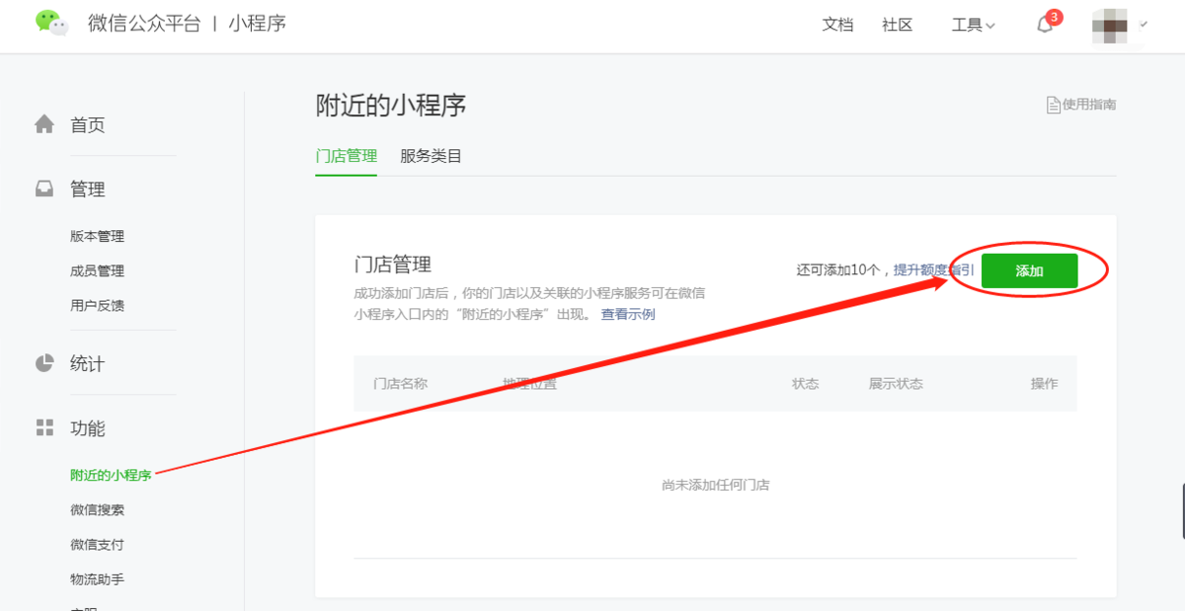The height and width of the screenshot is (611, 1185).
Task: Click the 状态 column header
Action: point(806,383)
